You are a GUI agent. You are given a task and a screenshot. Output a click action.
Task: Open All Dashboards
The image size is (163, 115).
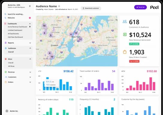13,34
